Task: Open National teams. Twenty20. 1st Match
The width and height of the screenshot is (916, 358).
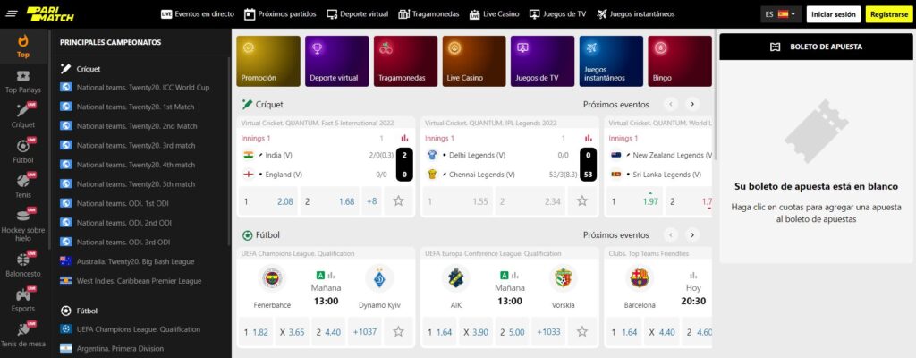Action: pyautogui.click(x=128, y=107)
